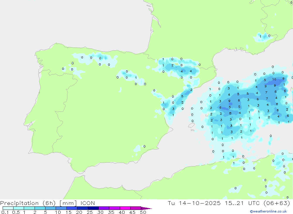Select the 30–35 mm purple legend segment
This screenshot has height=214, width=293.
tap(104, 208)
